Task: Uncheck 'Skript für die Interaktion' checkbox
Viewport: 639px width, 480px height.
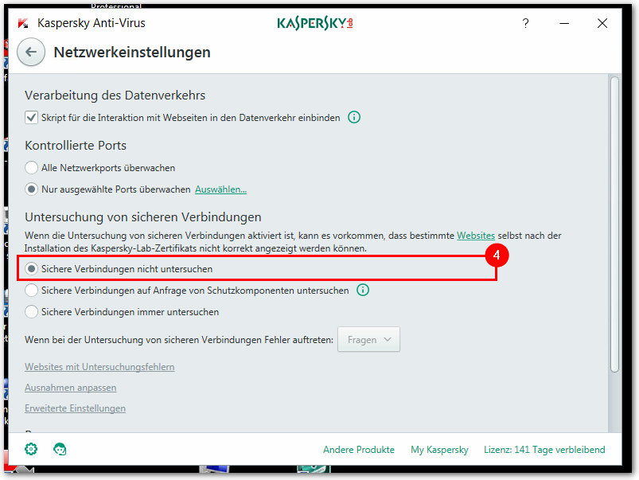Action: (31, 118)
